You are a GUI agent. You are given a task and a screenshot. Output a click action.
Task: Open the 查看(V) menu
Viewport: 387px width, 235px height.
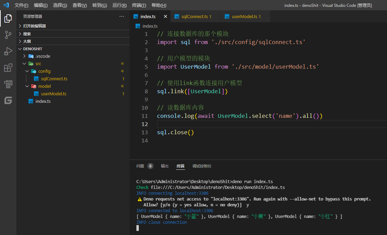(x=79, y=5)
